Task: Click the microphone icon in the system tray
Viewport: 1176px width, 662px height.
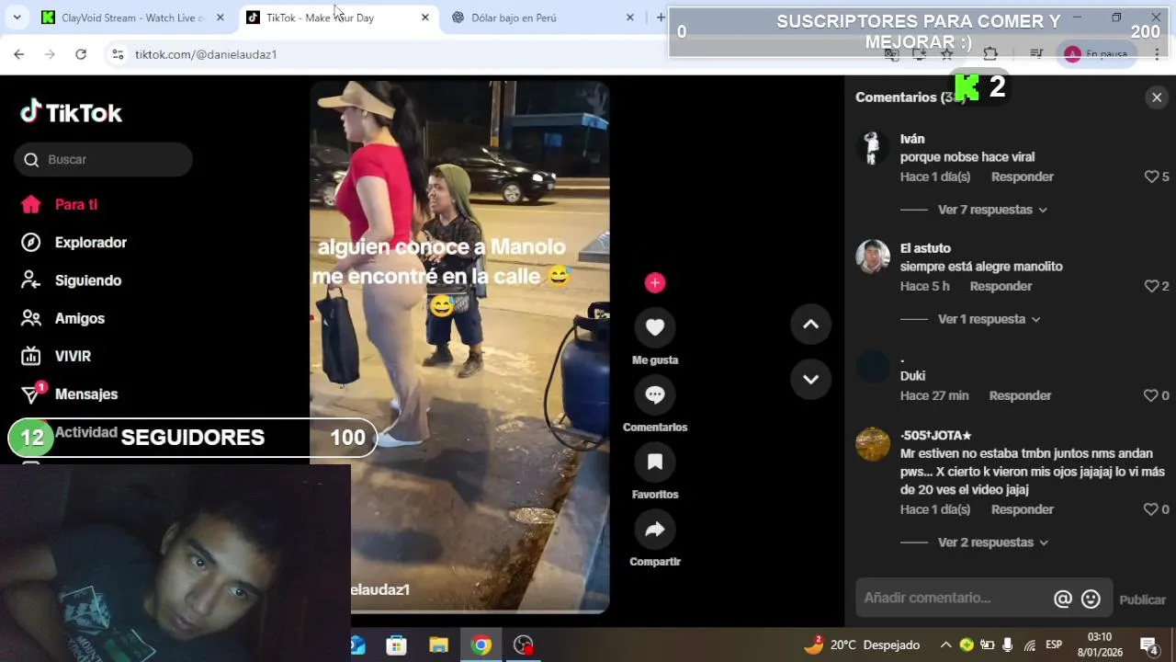Action: (1008, 645)
